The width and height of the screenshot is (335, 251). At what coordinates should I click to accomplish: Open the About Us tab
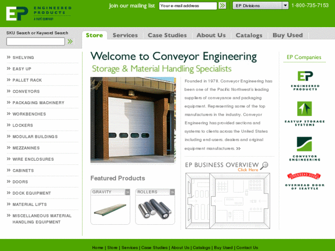[x=211, y=35]
